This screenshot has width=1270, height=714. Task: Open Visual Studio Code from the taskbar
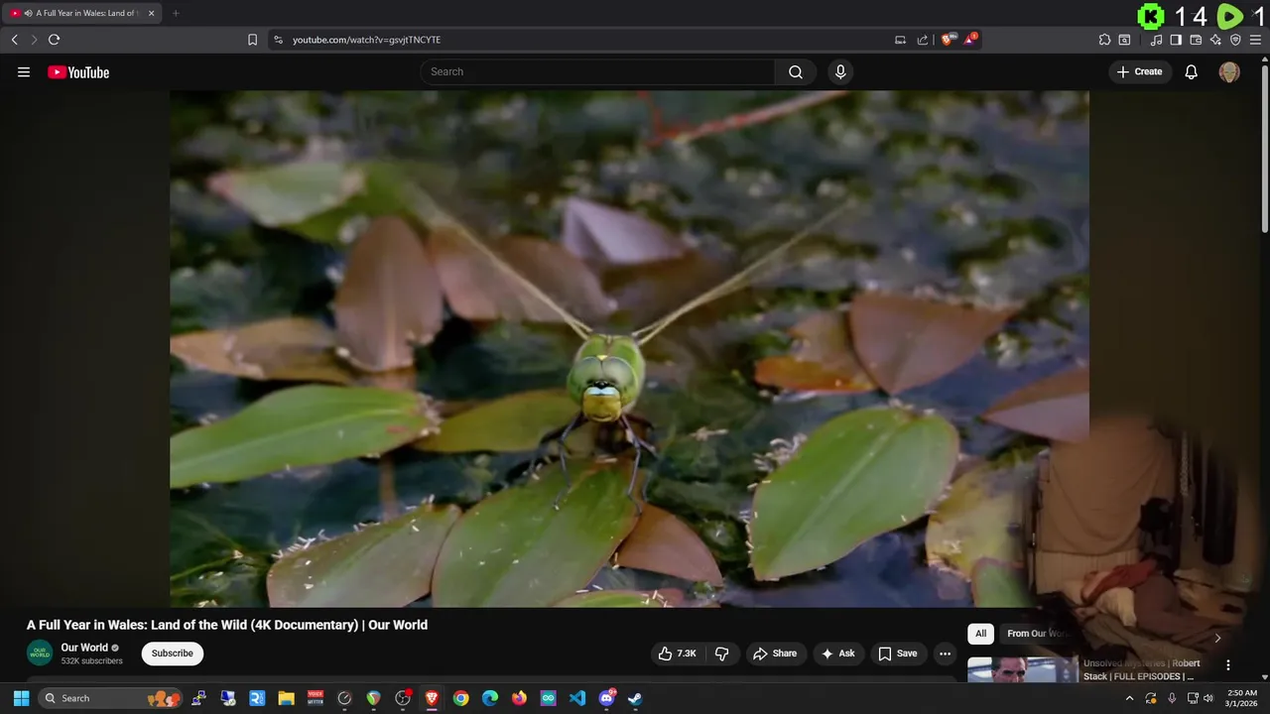[x=577, y=698]
